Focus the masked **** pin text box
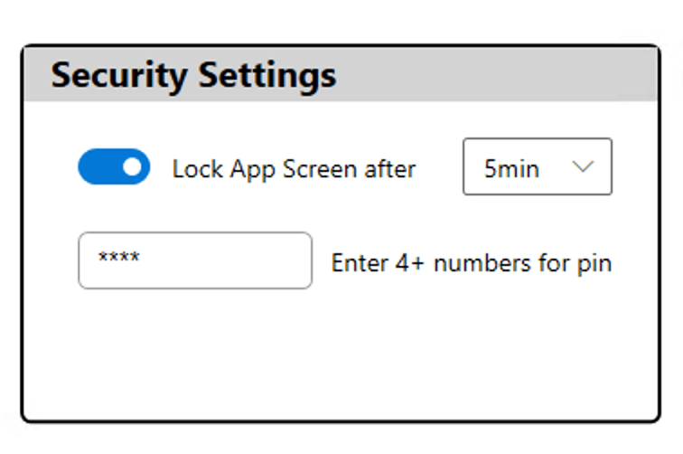This screenshot has width=683, height=454. pyautogui.click(x=195, y=260)
